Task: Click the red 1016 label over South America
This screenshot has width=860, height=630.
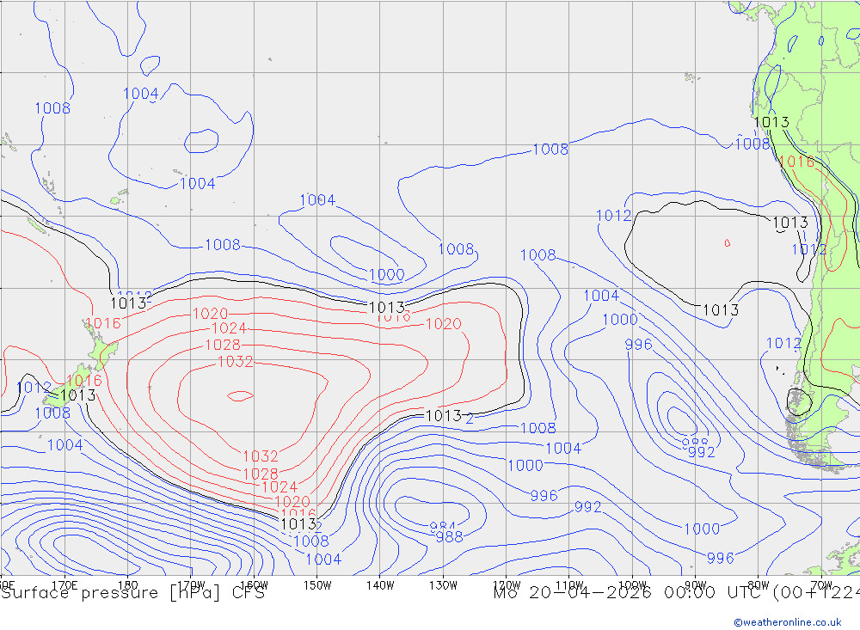Action: coord(796,162)
